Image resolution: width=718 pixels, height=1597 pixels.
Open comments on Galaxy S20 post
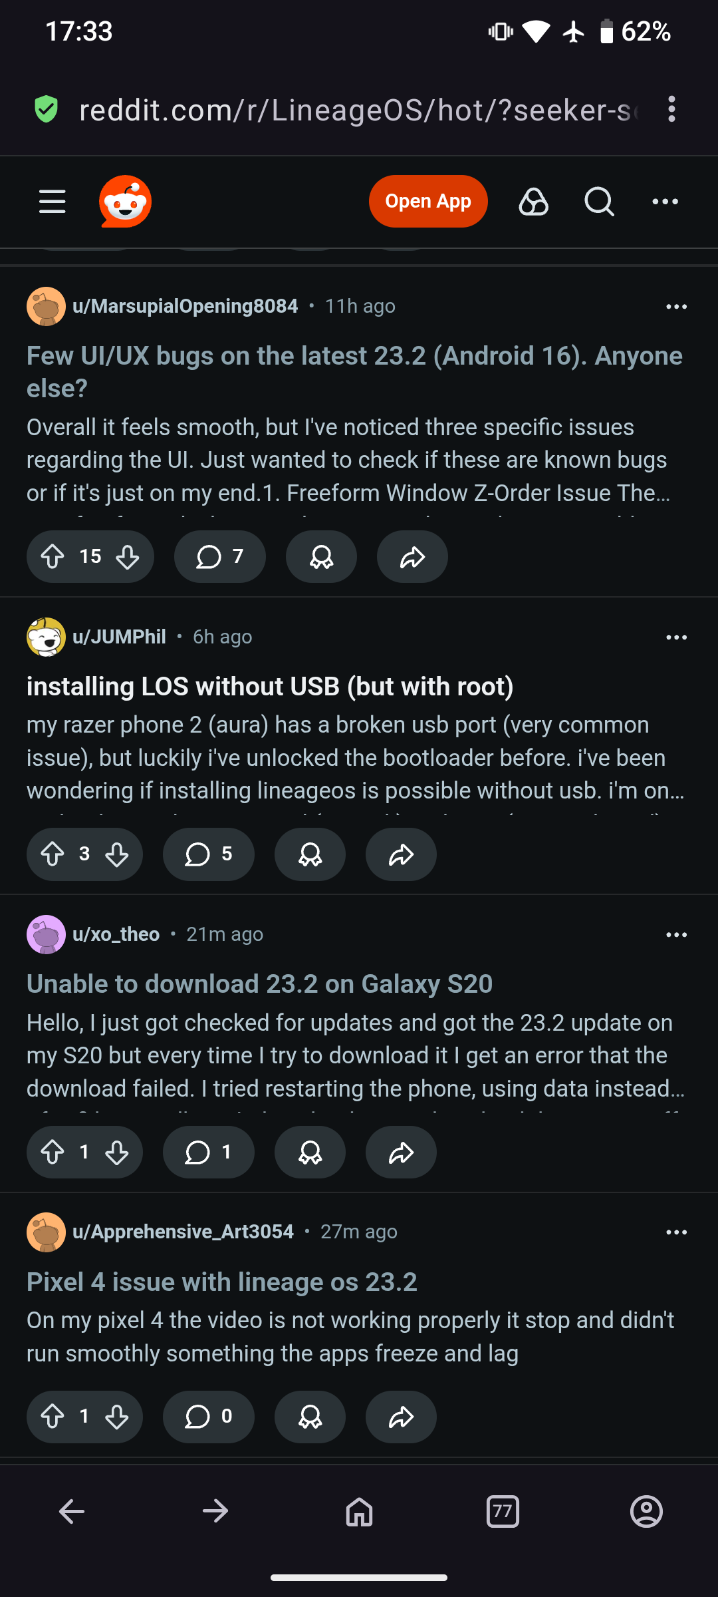[208, 1153]
